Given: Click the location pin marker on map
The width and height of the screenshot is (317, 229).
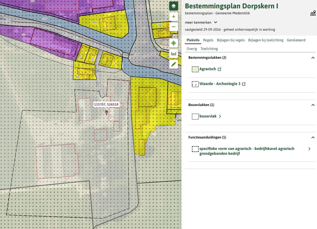Looking at the screenshot, I should coord(106,112).
